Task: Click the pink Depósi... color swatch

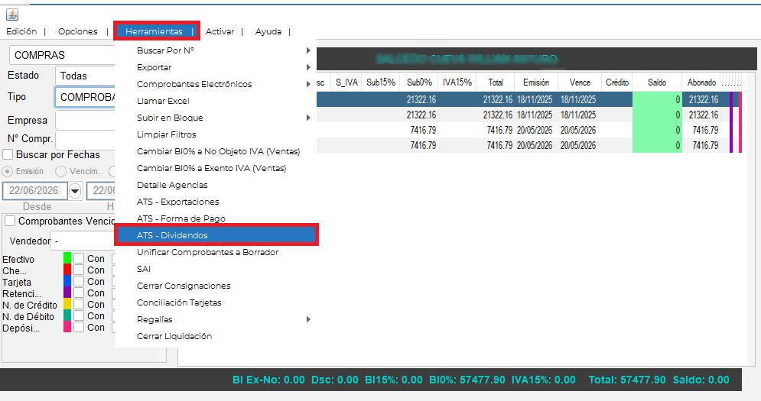Action: 67,327
